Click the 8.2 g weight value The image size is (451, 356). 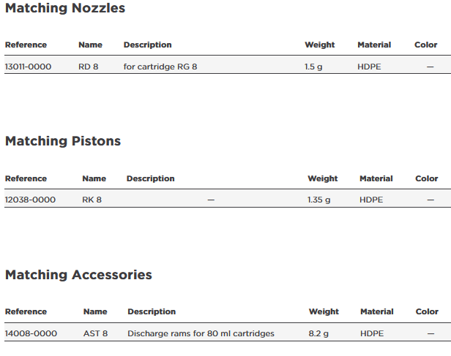coord(318,333)
